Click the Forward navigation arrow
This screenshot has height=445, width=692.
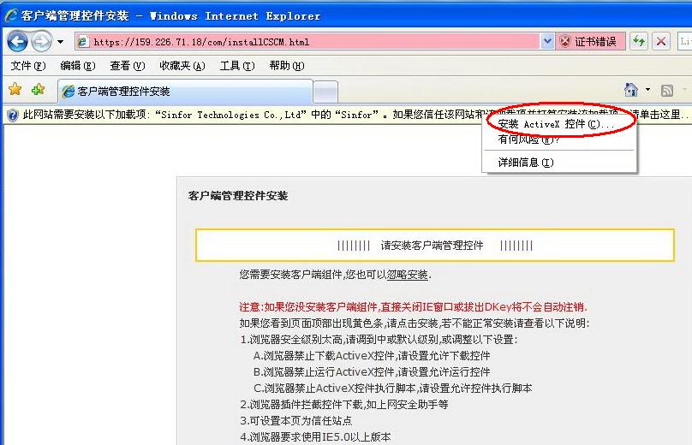tap(41, 41)
